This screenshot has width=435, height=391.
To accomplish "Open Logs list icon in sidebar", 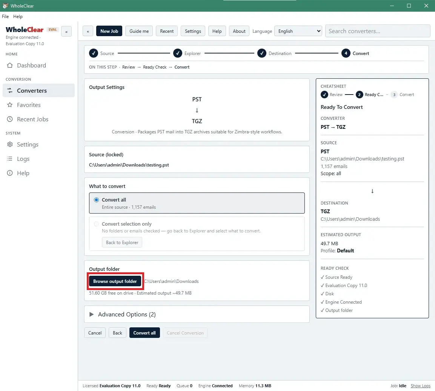I will (10, 159).
